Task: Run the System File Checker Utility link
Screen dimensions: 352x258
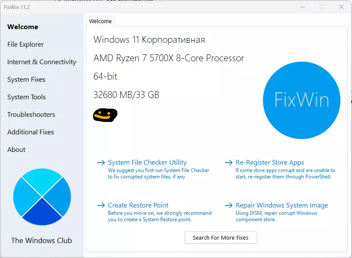Action: [x=147, y=163]
